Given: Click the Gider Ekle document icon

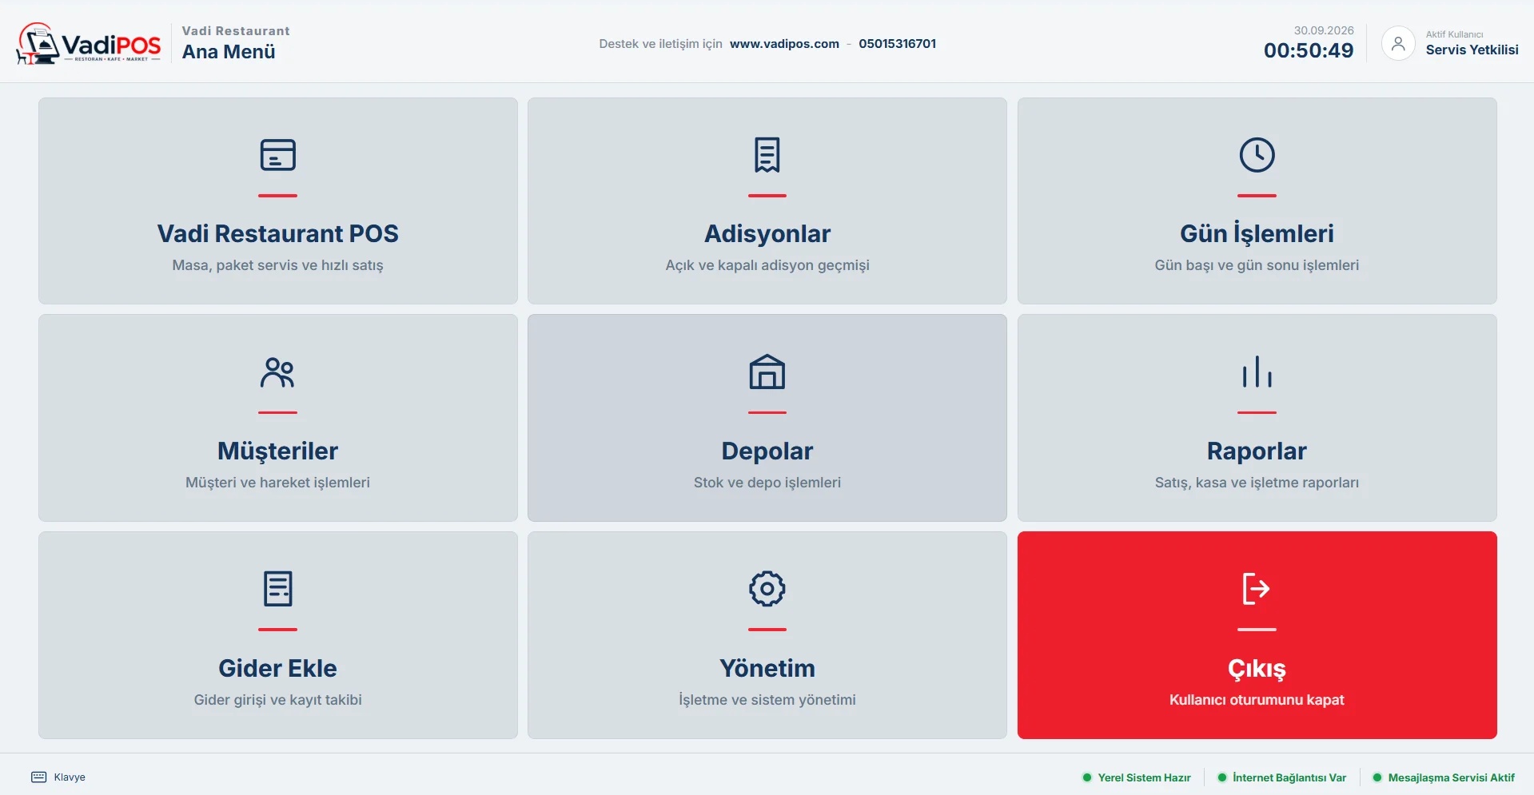Looking at the screenshot, I should [x=277, y=589].
